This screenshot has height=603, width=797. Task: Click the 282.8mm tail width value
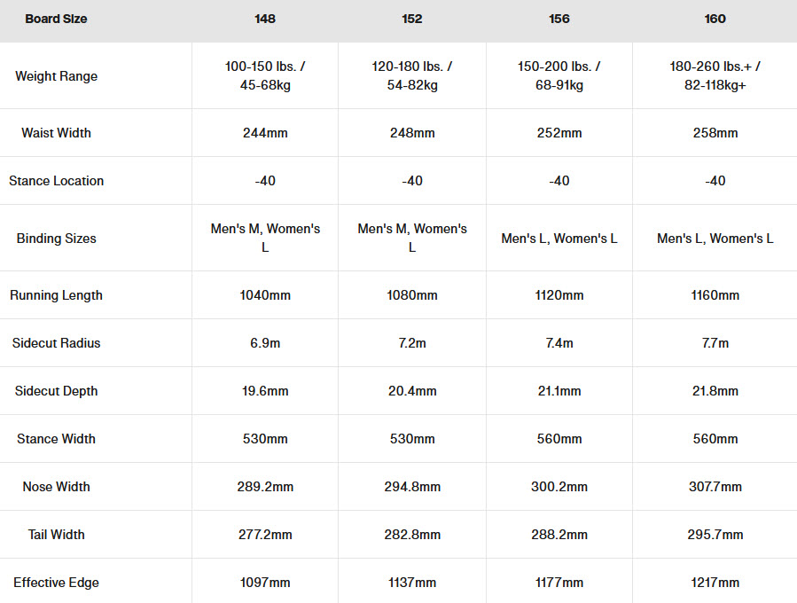point(412,535)
